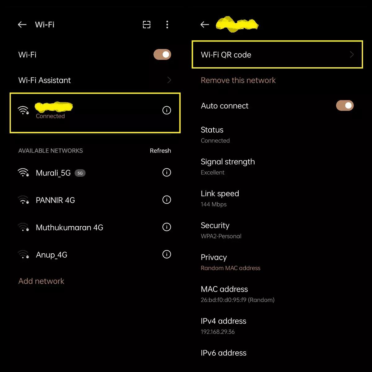Tap Refresh for available networks
The width and height of the screenshot is (372, 372).
[x=160, y=151]
